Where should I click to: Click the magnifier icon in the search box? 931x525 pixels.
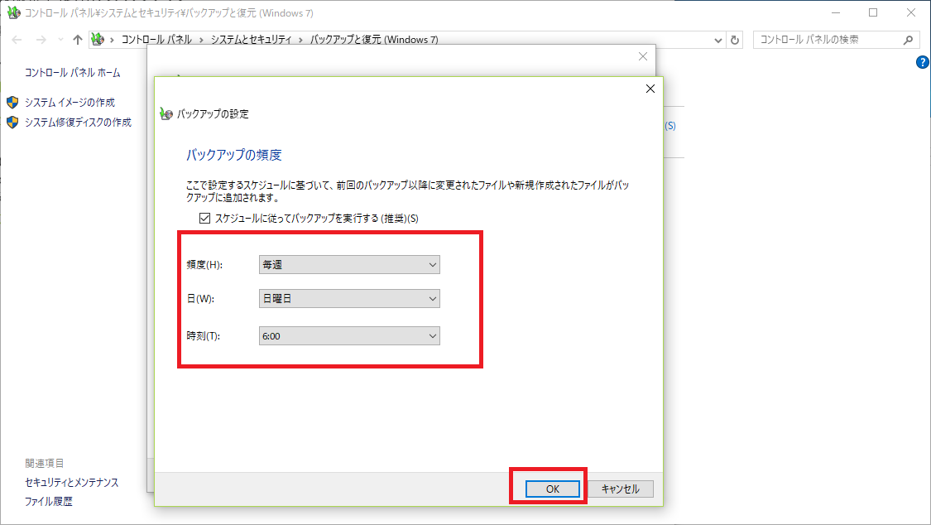click(x=908, y=40)
